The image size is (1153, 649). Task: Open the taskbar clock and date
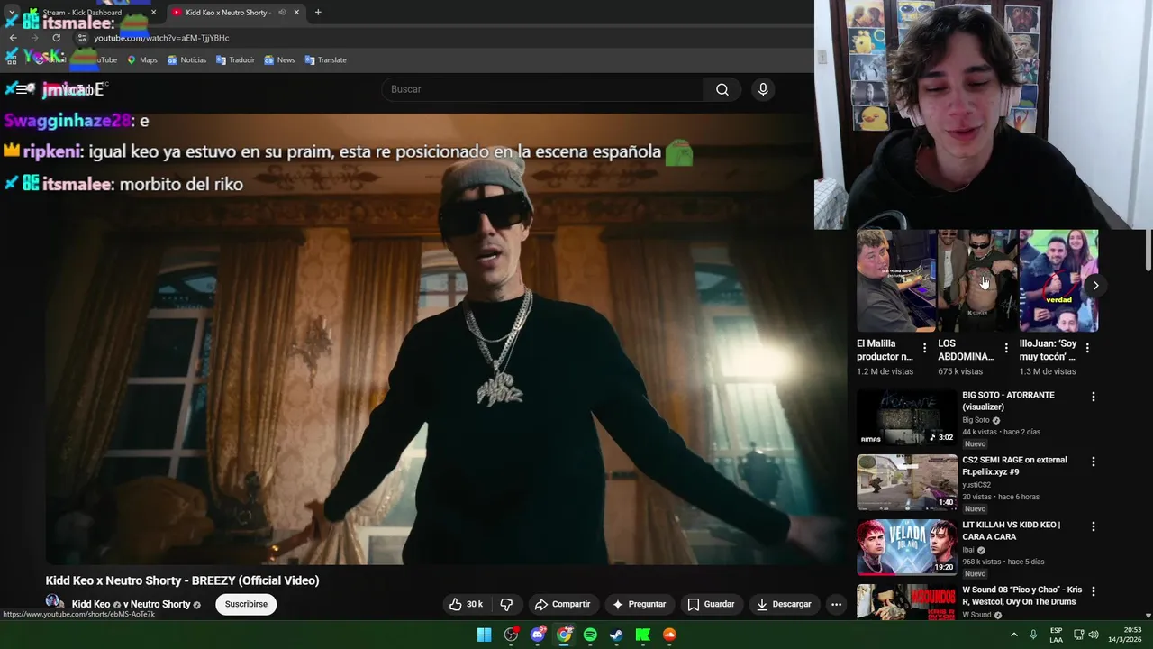1124,635
